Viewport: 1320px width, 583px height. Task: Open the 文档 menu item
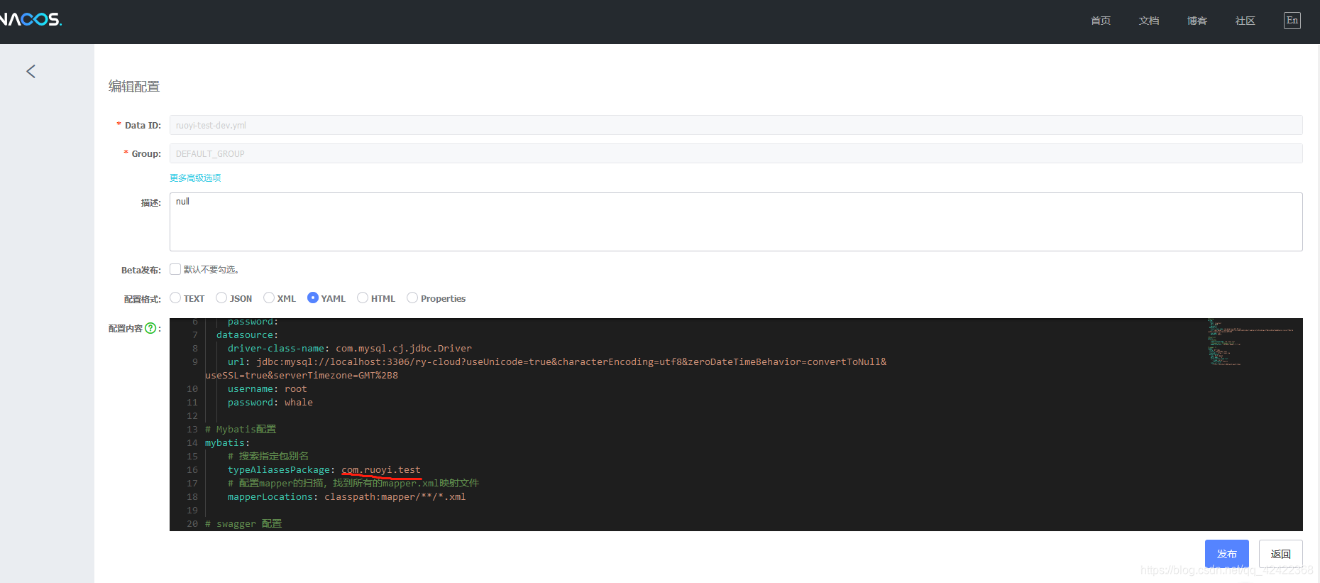coord(1149,21)
